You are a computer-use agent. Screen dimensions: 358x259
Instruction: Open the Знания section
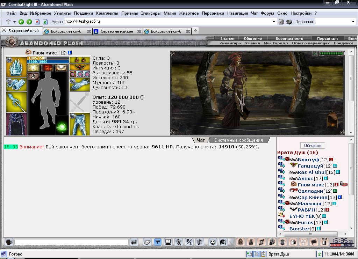(227, 38)
